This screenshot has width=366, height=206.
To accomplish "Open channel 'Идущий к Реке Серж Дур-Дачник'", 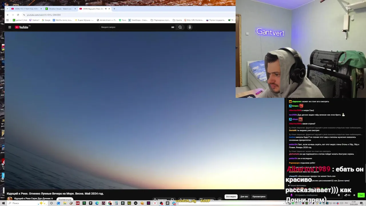I will [32, 199].
